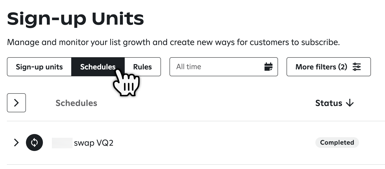
Task: Open the All time date range selector
Action: (224, 67)
